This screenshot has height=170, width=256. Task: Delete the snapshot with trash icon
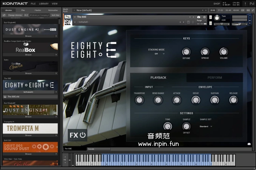(x=193, y=22)
